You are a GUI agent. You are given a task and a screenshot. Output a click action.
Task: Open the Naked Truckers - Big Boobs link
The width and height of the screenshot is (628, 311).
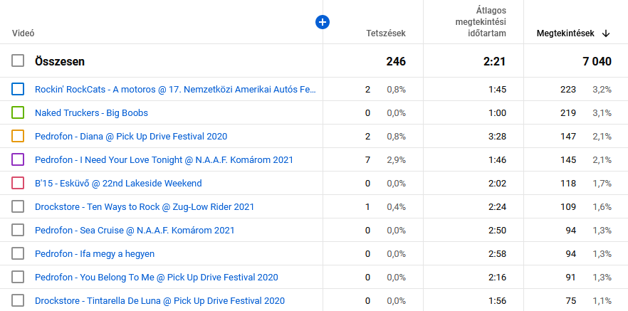pos(91,112)
